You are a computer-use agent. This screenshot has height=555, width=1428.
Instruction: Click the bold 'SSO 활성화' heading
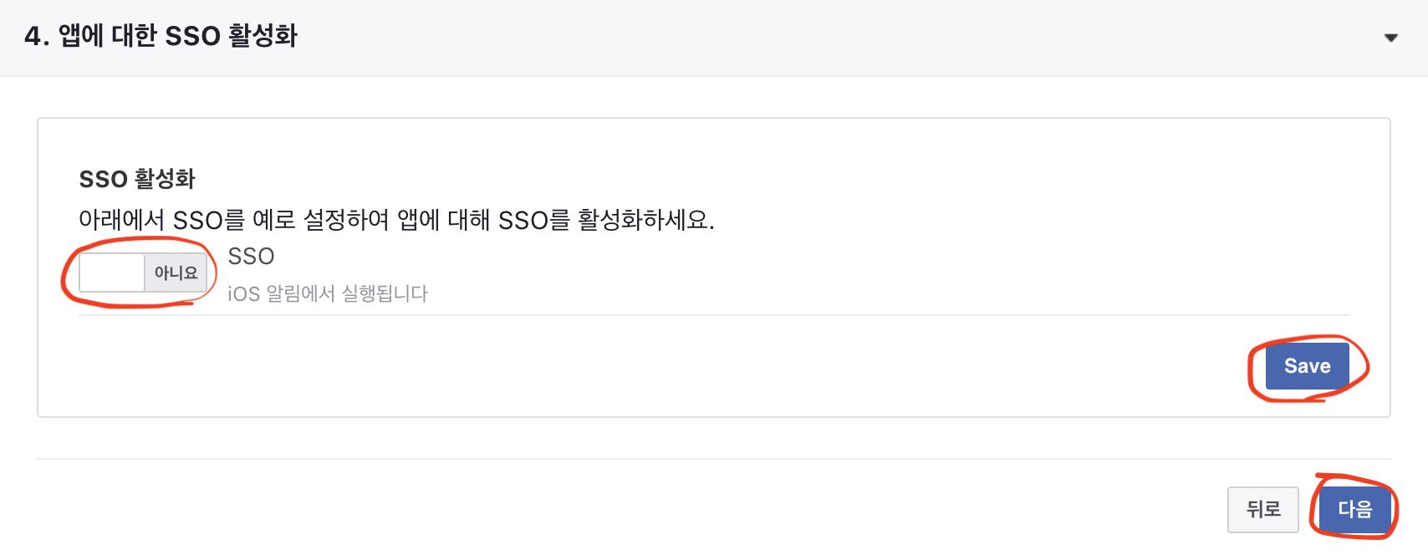tap(137, 179)
